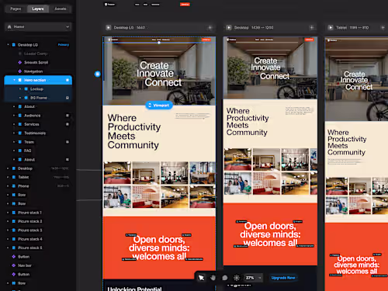The height and width of the screenshot is (291, 388).
Task: Select 'Where Productivity Meets Community' heading in Desktop LG frame
Action: tap(134, 131)
